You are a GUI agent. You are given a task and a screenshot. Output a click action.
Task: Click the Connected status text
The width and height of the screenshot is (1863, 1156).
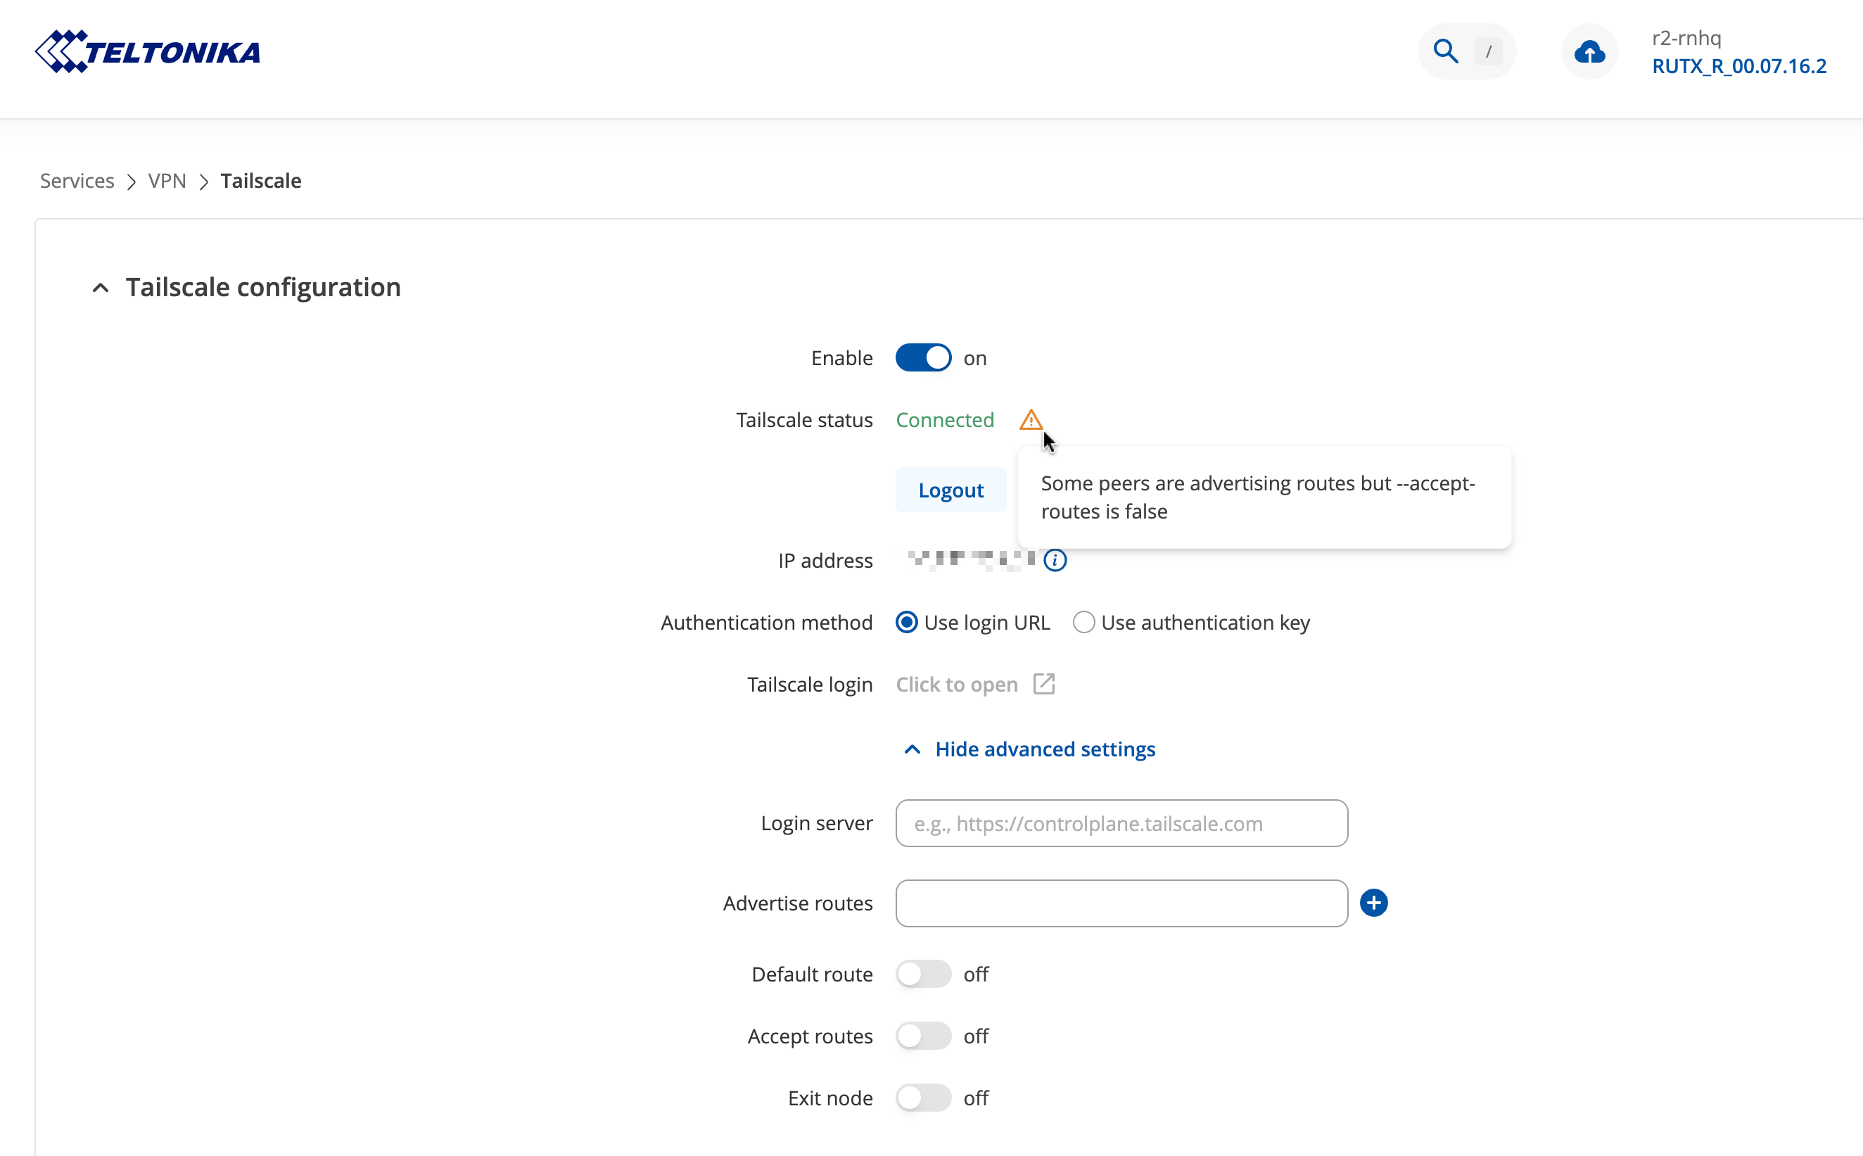point(945,420)
